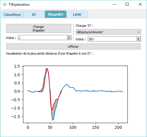Minimize the TSExplanation window
Viewport: 147px width, 137px height.
[114, 4]
